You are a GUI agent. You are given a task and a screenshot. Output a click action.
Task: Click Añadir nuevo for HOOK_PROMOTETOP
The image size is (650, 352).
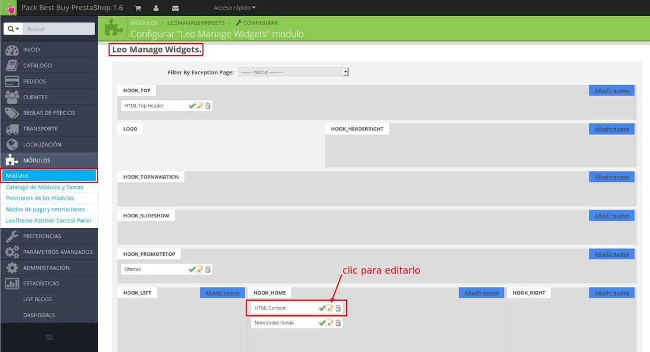(x=612, y=254)
